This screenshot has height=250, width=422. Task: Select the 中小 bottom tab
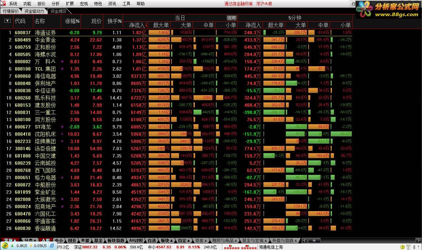pyautogui.click(x=59, y=240)
